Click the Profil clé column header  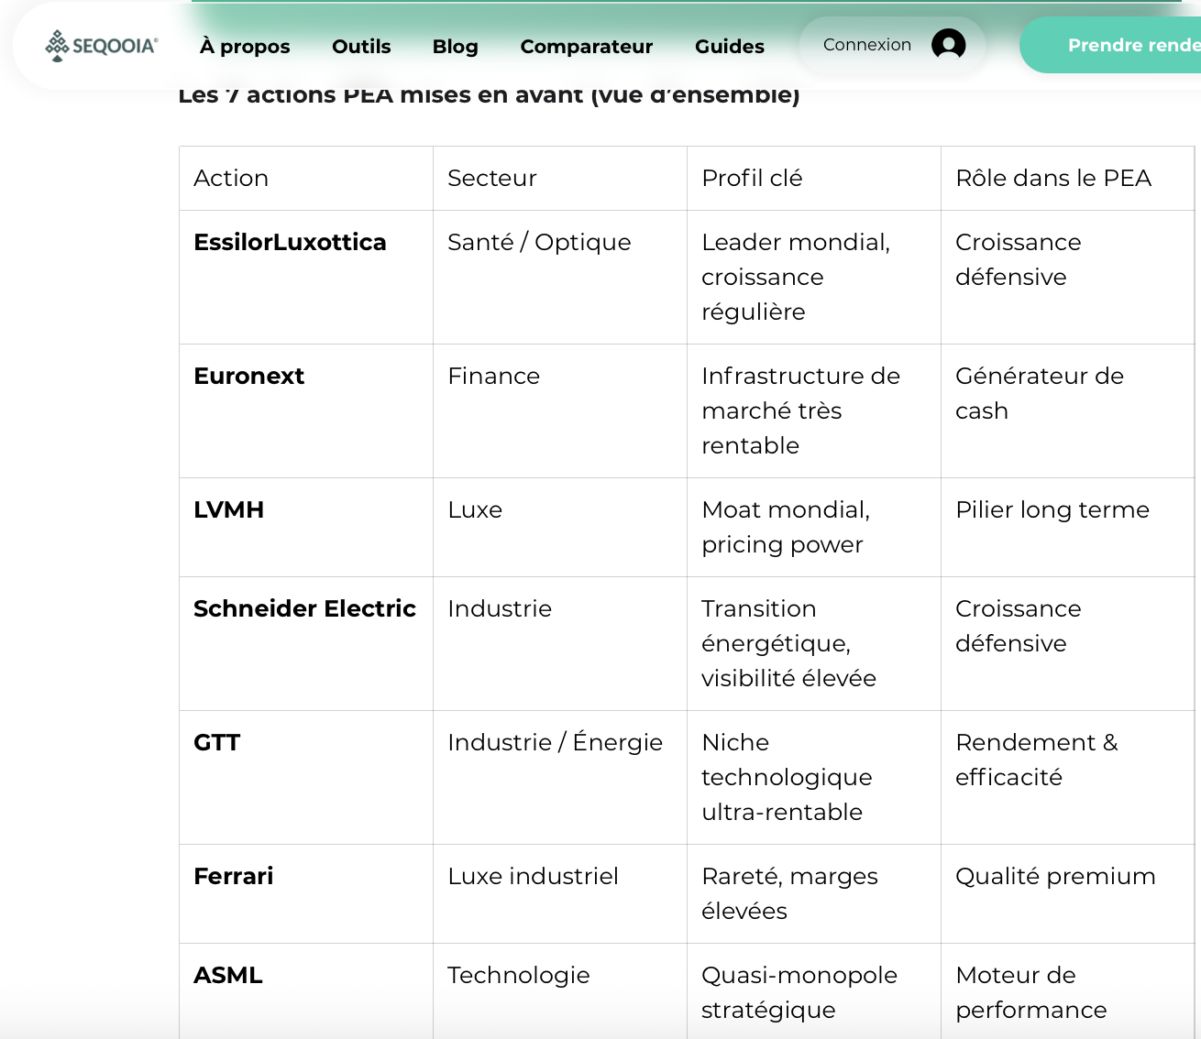coord(752,179)
